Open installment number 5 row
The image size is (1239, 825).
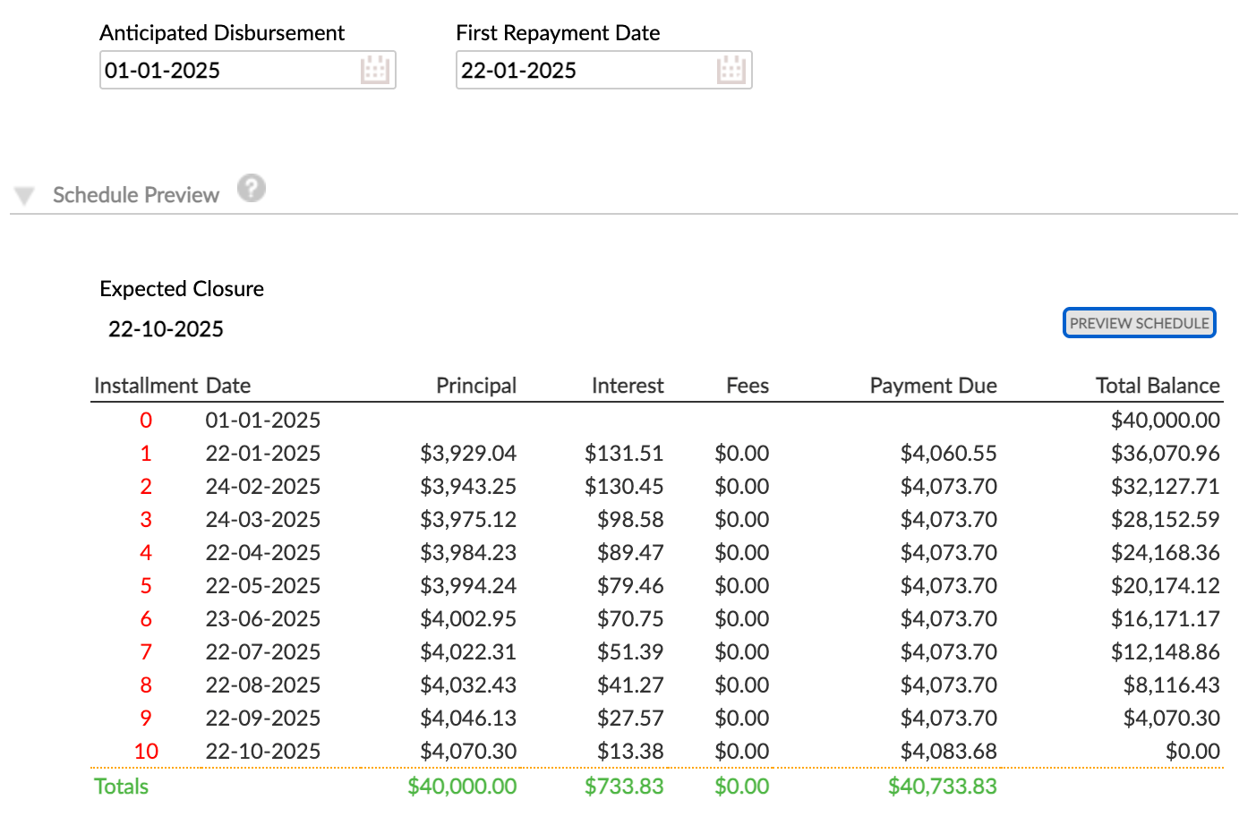[x=146, y=586]
